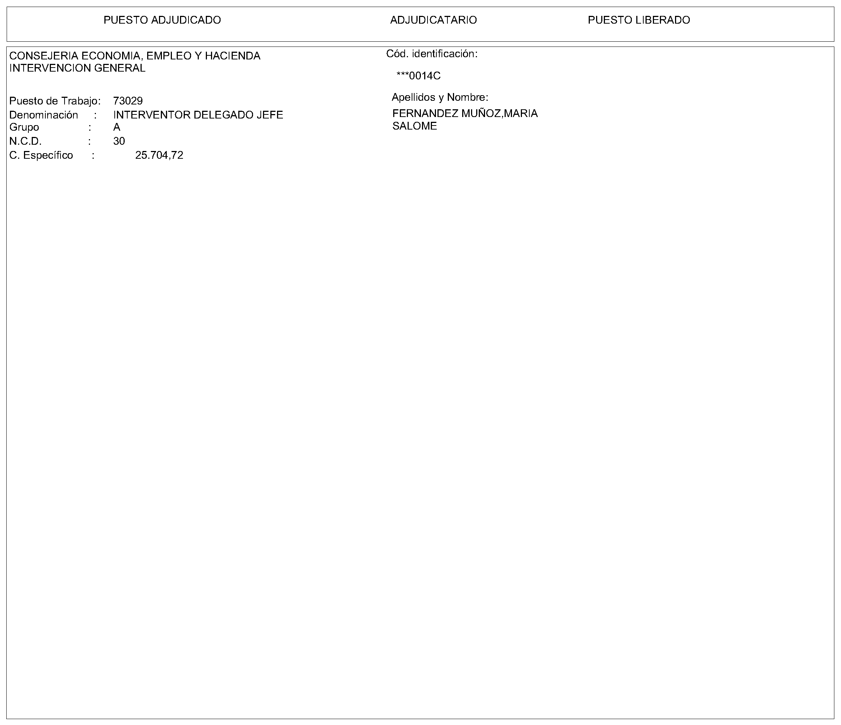Click CONSEJERIA ECONOMIA, EMPLEO Y HACIENDA text
This screenshot has height=725, width=841.
(x=135, y=56)
